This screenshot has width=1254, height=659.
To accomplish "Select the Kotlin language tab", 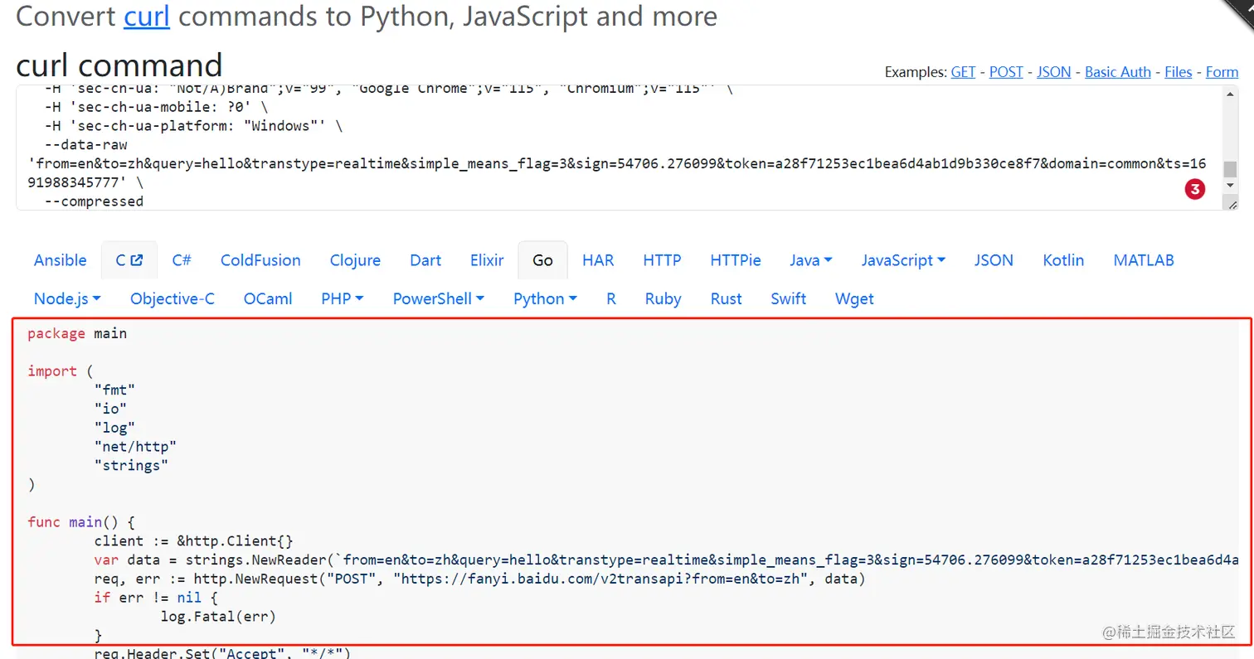I will click(1063, 260).
